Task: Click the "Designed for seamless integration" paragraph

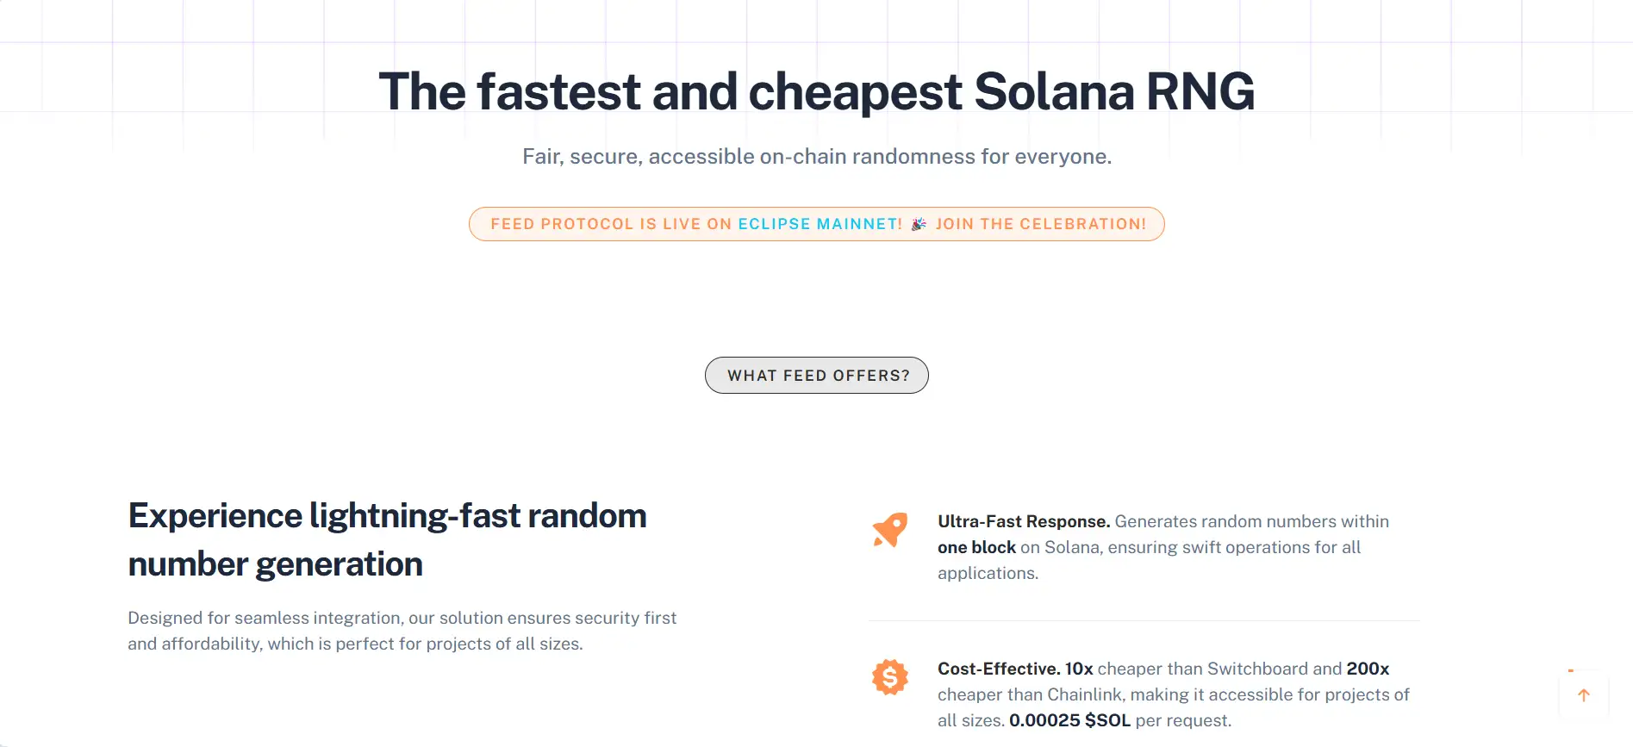Action: 402,631
